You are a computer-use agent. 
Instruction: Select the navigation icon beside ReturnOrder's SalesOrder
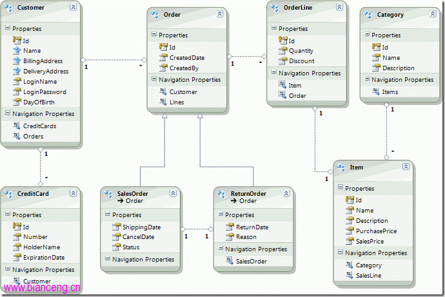pos(230,261)
